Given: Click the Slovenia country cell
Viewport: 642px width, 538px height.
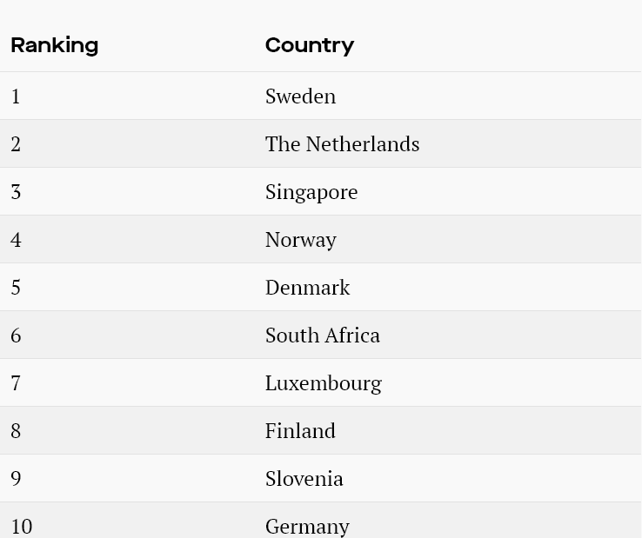Looking at the screenshot, I should pyautogui.click(x=304, y=479).
